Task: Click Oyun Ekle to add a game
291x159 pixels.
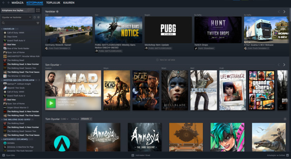Action: [x=8, y=155]
